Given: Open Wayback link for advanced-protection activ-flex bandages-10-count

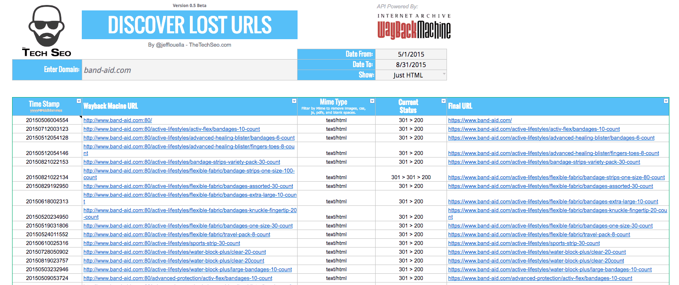Looking at the screenshot, I should tap(178, 278).
